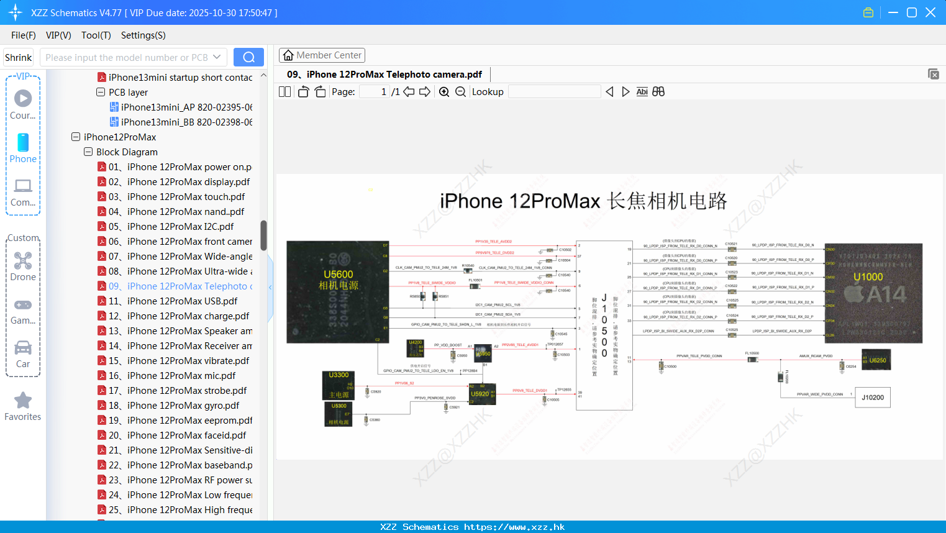The image size is (946, 533).
Task: Select 09 iPhone 12ProMax Telephoto tree item
Action: 175,286
